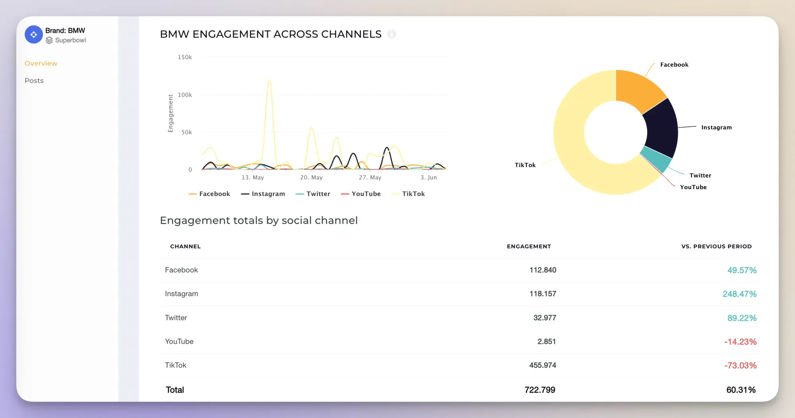This screenshot has width=795, height=418.
Task: Click the -14.23% change value
Action: click(x=740, y=342)
